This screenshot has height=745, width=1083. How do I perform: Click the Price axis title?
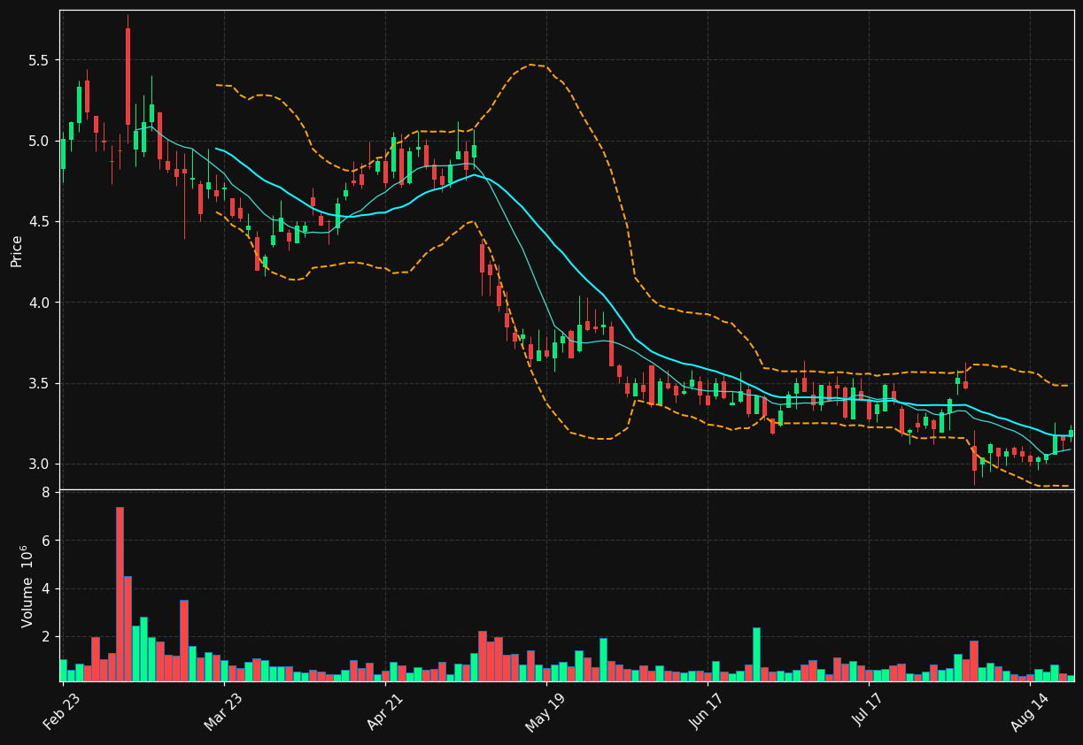click(17, 250)
